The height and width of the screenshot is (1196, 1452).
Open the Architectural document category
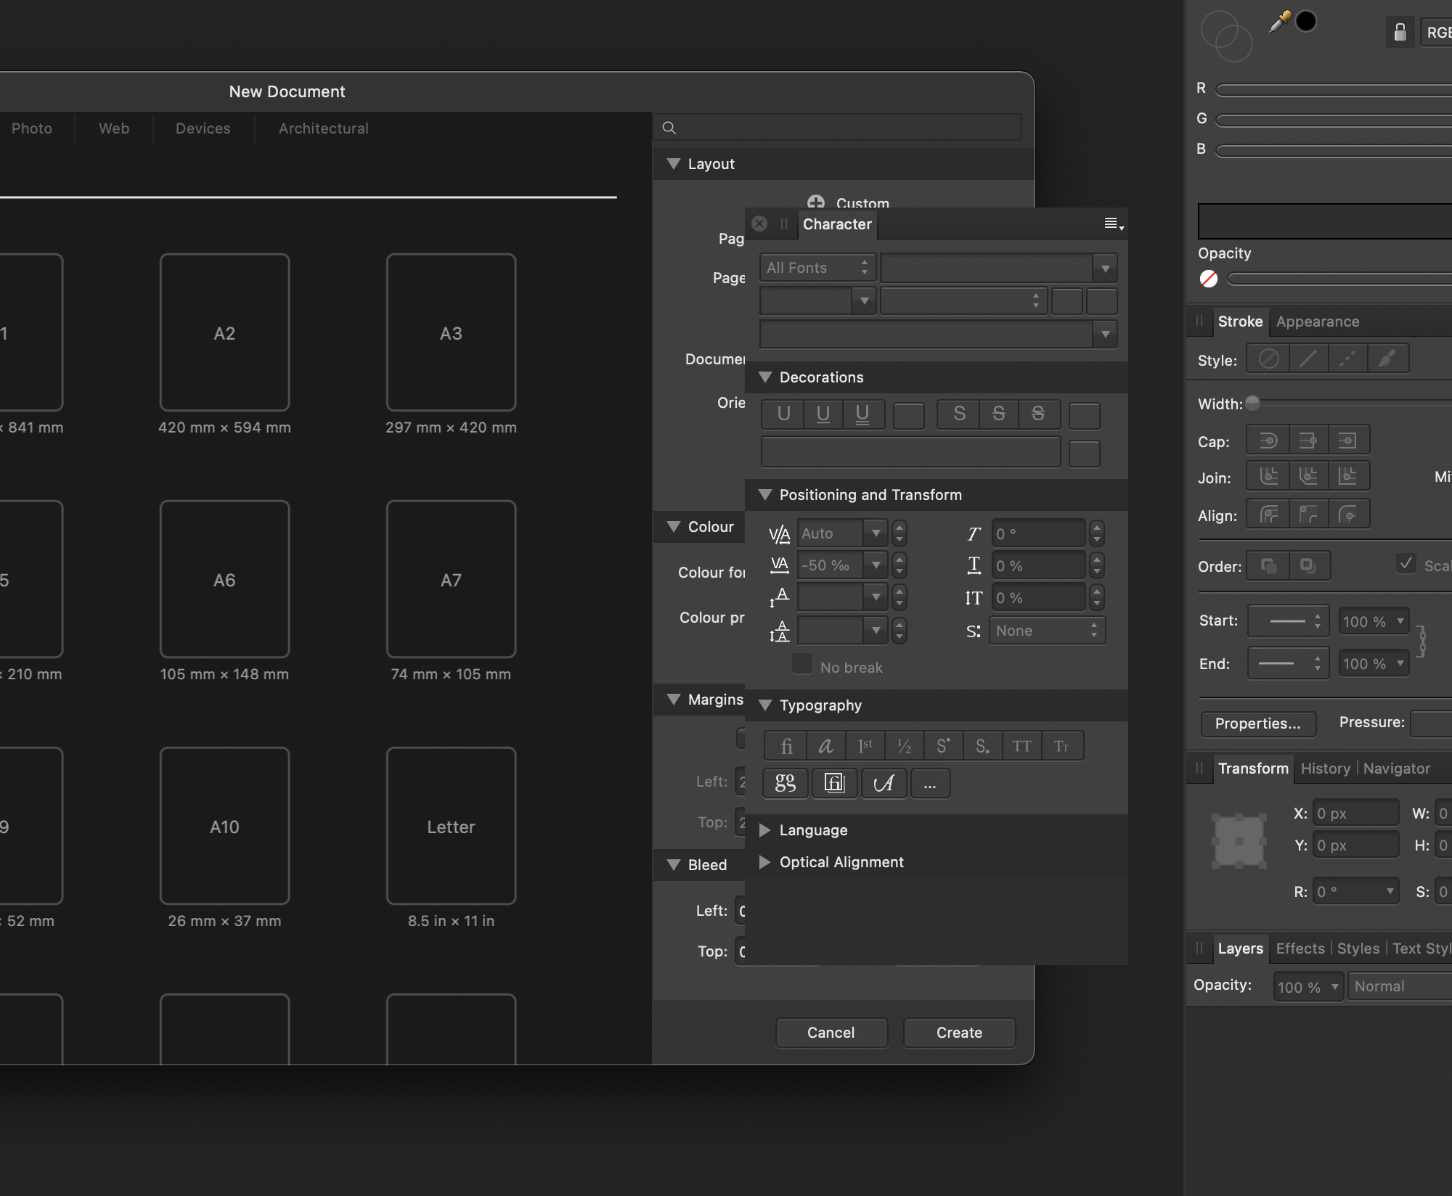click(323, 128)
